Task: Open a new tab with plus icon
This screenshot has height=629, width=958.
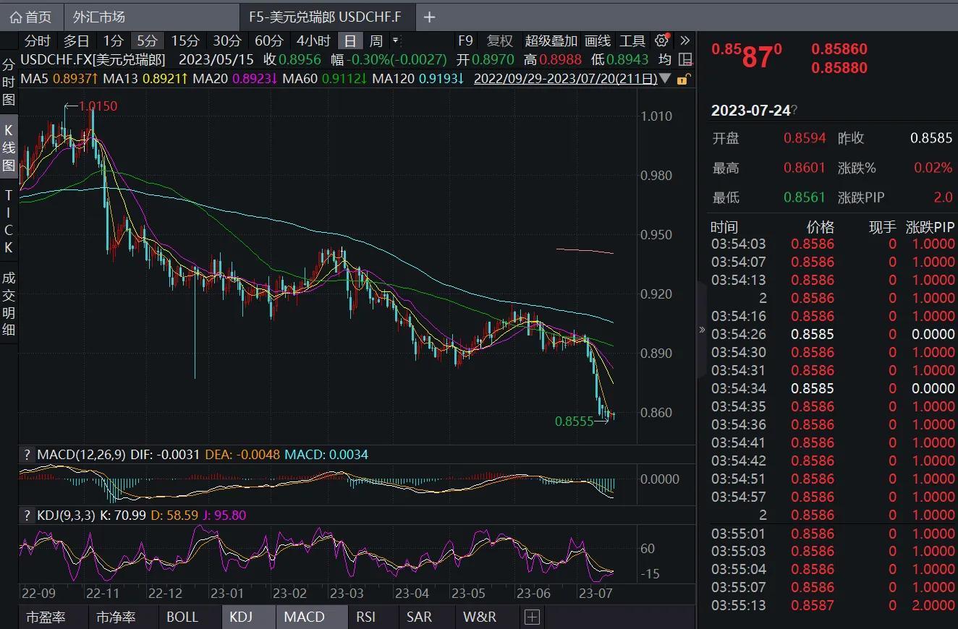Action: click(x=429, y=17)
